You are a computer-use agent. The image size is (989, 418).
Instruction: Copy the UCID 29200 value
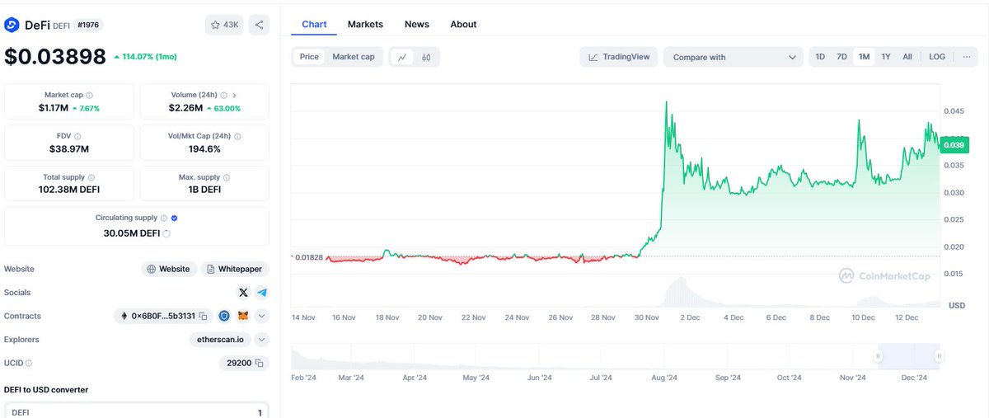coord(259,363)
